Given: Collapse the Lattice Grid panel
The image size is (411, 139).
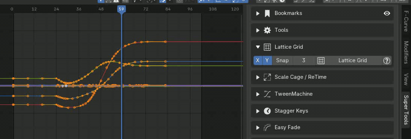Looking at the screenshot, I should click(x=258, y=47).
